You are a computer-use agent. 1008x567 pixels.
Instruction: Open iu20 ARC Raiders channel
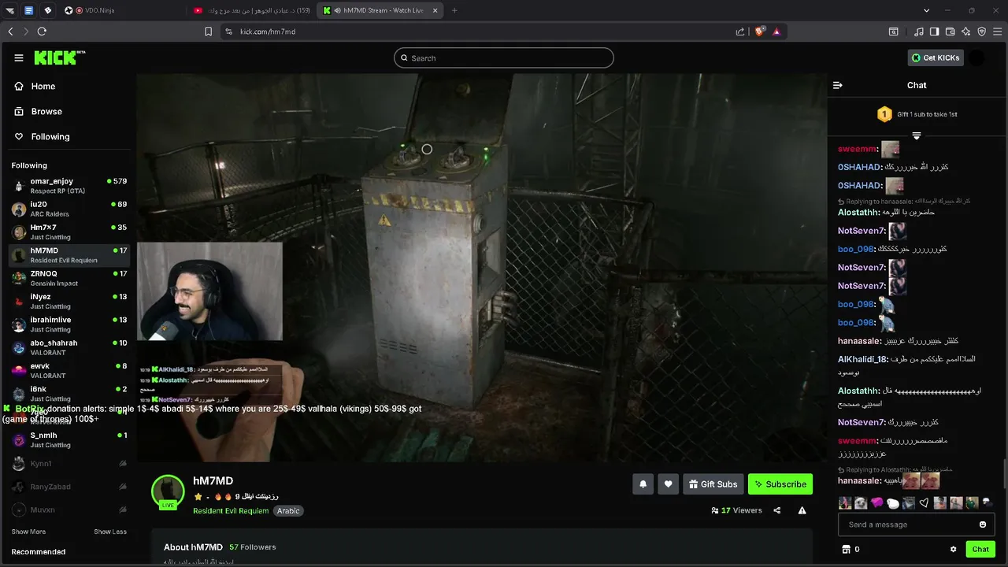point(69,209)
